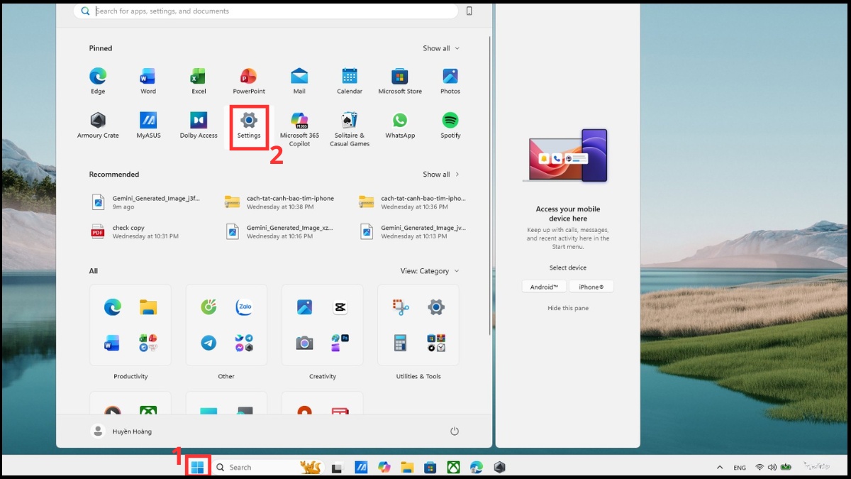The image size is (851, 479).
Task: Open the pinned Spotify app
Action: 450,124
